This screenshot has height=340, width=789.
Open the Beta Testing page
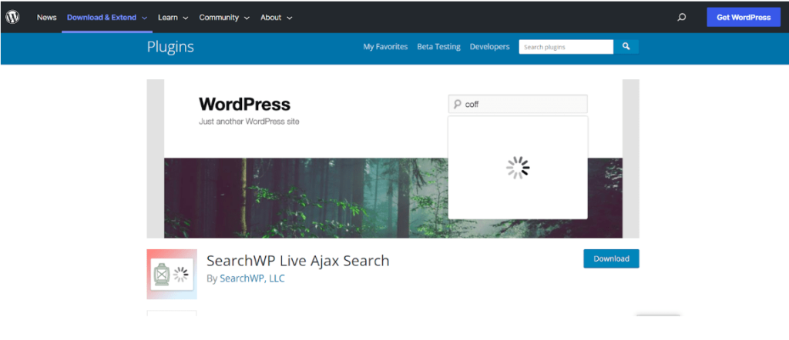point(438,47)
